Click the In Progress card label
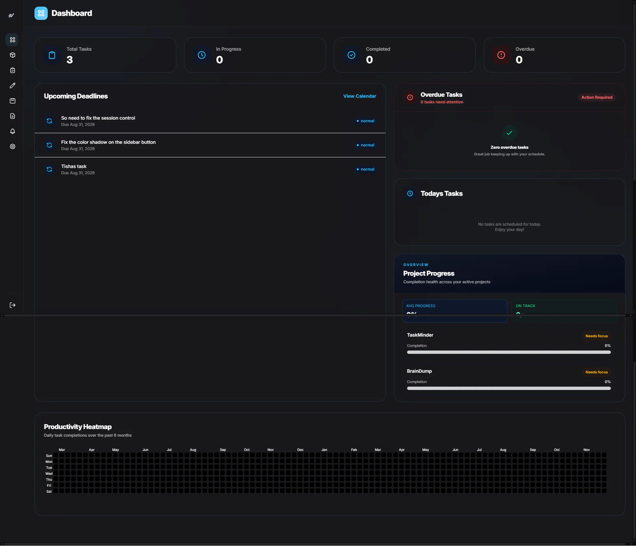The width and height of the screenshot is (636, 546). pos(229,49)
